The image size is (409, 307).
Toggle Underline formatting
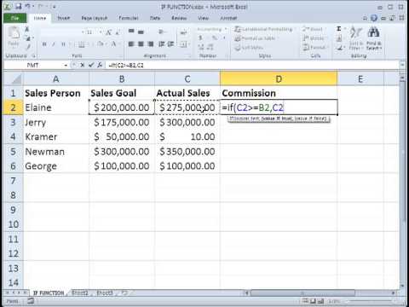click(63, 44)
